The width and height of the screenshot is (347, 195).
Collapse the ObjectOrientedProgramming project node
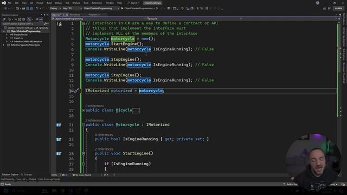click(4, 31)
